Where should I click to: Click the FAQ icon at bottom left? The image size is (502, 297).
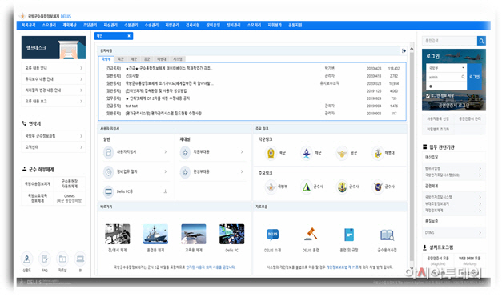point(45,259)
